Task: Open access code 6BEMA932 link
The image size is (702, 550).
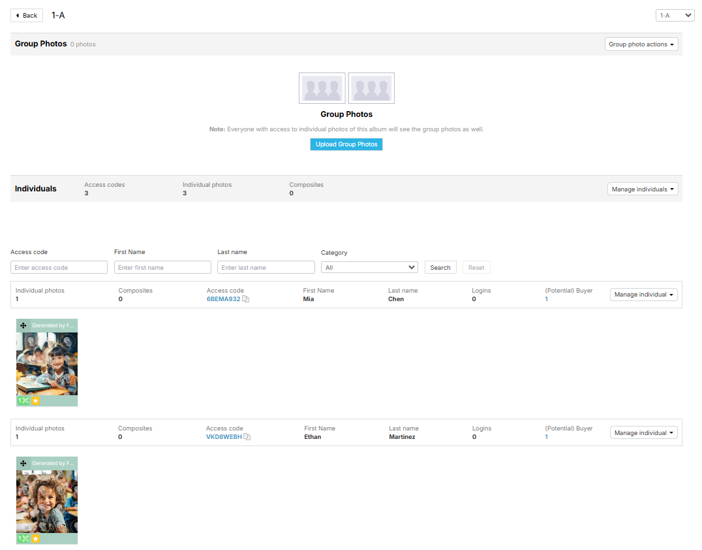Action: pos(223,299)
